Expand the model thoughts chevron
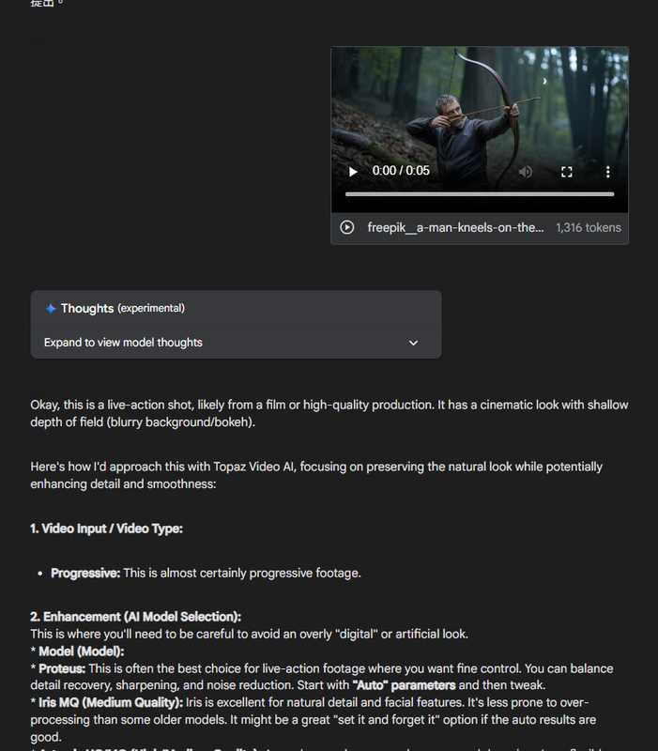 pyautogui.click(x=413, y=343)
